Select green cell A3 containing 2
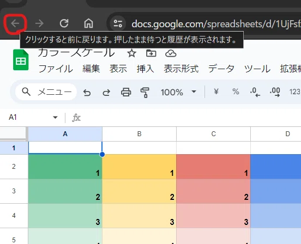Viewport: 301px width, 244px height. pyautogui.click(x=65, y=191)
